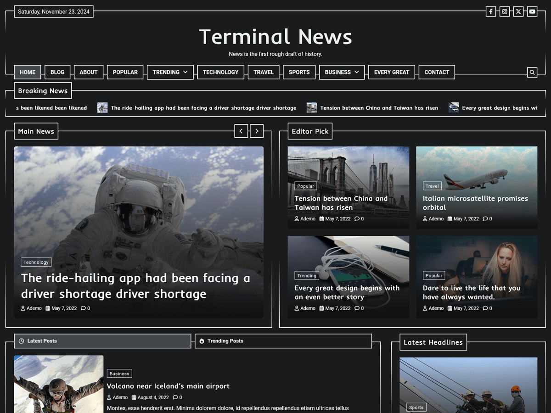
Task: Open the Contact menu item
Action: point(437,72)
